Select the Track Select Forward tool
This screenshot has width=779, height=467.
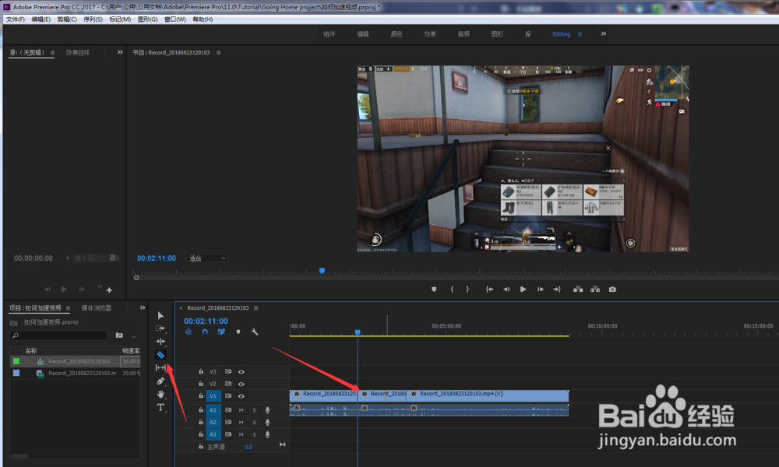pyautogui.click(x=160, y=328)
